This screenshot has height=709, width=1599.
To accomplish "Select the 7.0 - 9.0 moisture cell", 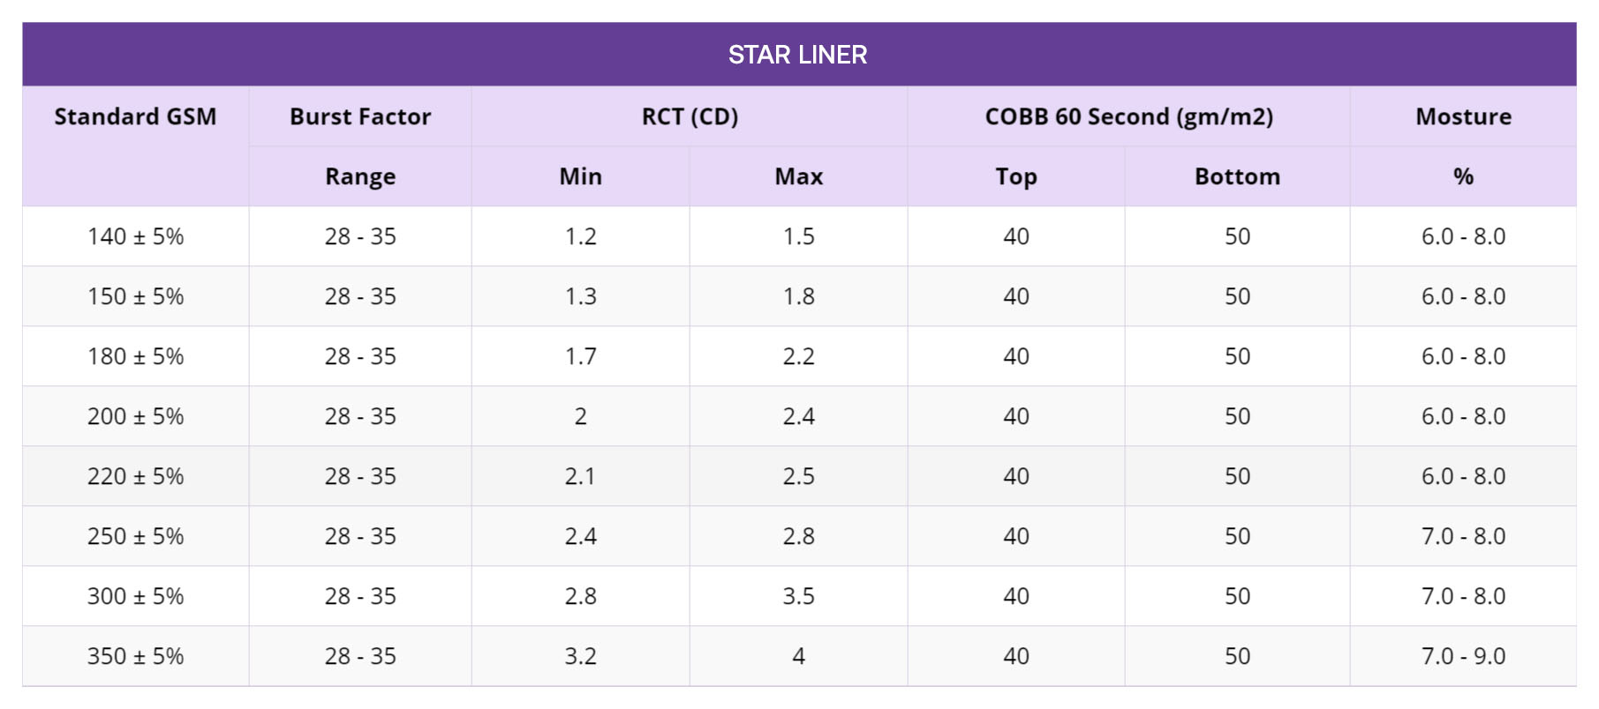I will click(x=1463, y=656).
